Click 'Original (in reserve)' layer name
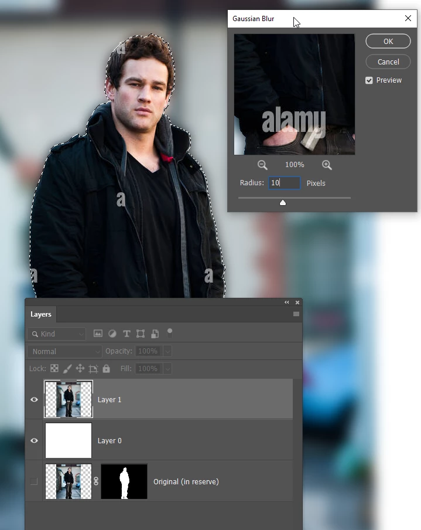This screenshot has width=421, height=530. pos(186,482)
